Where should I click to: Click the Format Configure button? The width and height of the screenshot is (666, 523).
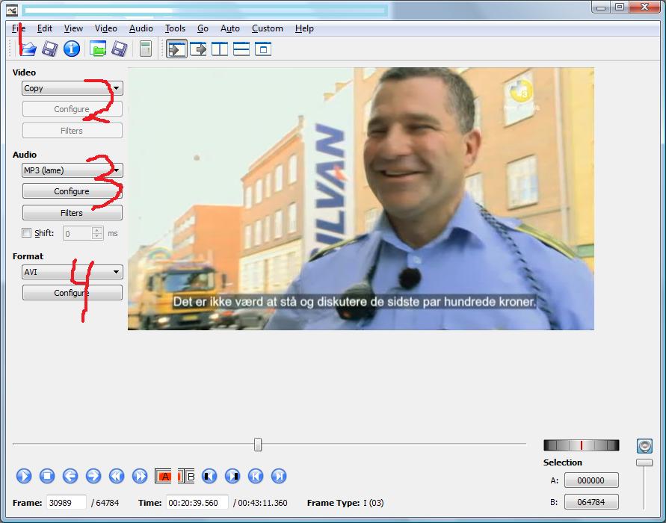pyautogui.click(x=73, y=292)
